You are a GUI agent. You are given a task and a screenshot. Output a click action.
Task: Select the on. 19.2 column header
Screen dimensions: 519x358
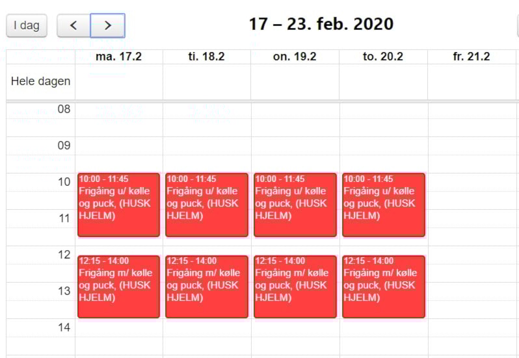coord(295,57)
